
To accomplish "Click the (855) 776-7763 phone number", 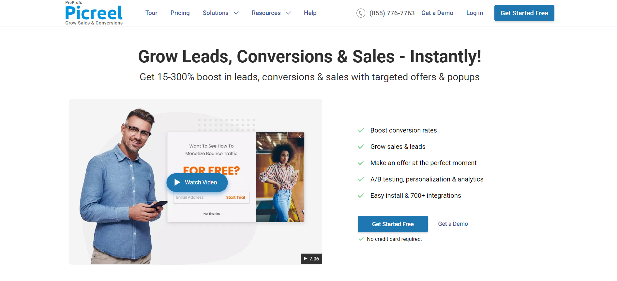I will pos(392,13).
